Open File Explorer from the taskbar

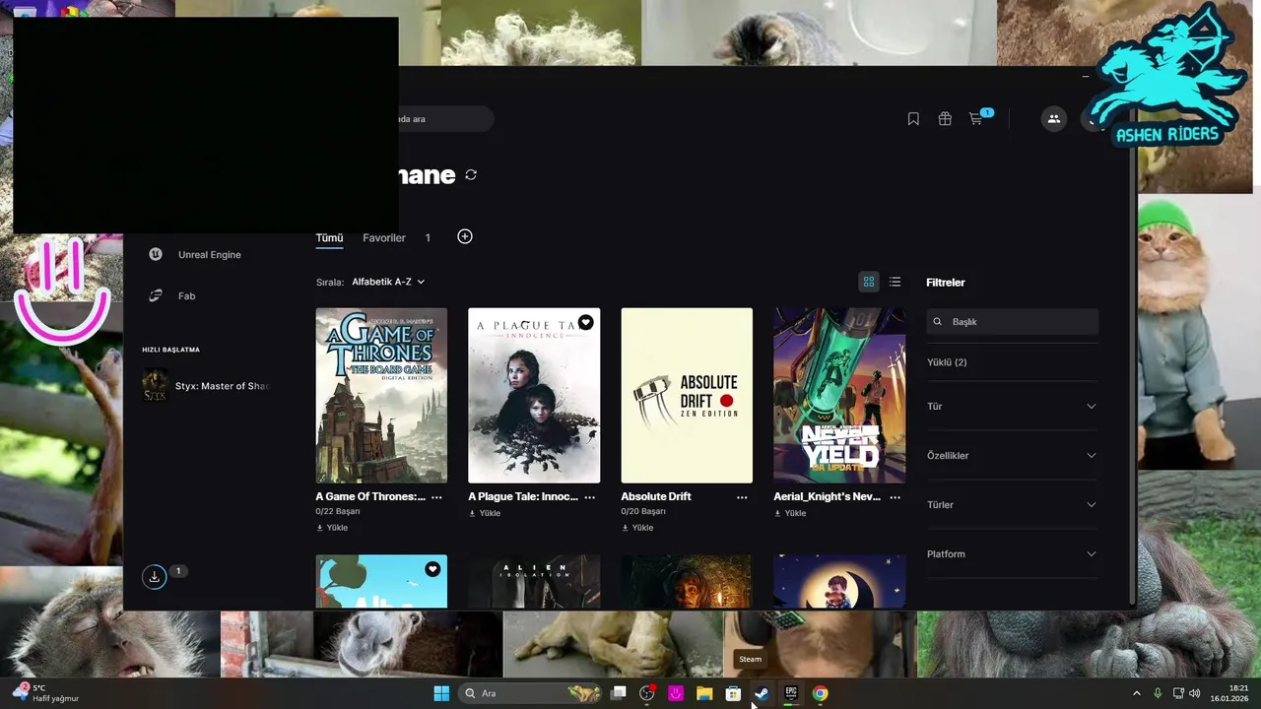click(x=704, y=693)
